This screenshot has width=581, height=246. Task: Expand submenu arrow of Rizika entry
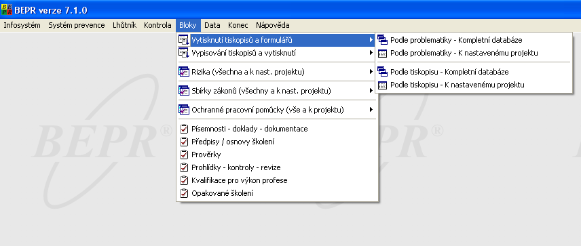click(371, 72)
